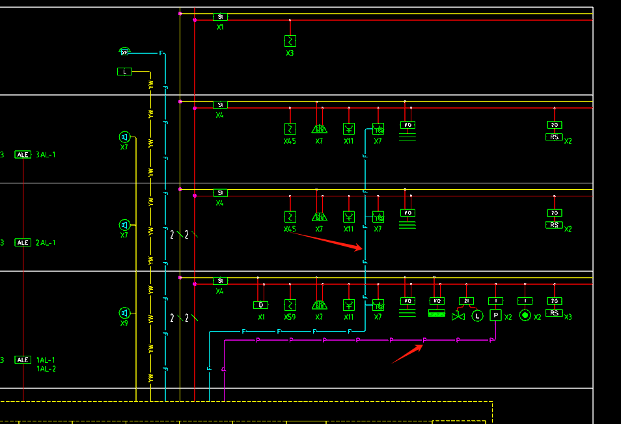Pick the speaker symbol labeled X9

[124, 313]
